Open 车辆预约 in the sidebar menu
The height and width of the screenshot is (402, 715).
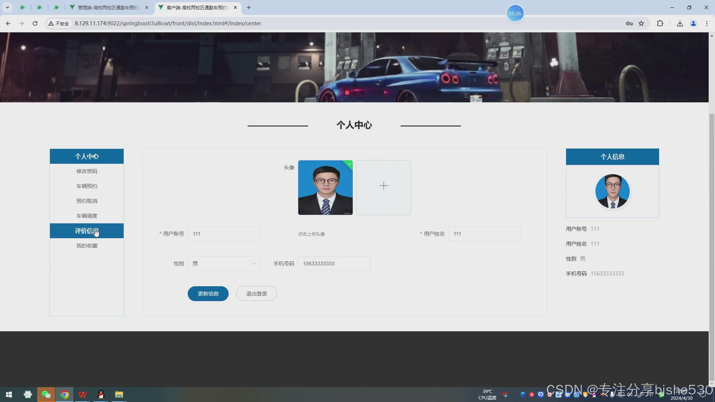[87, 186]
